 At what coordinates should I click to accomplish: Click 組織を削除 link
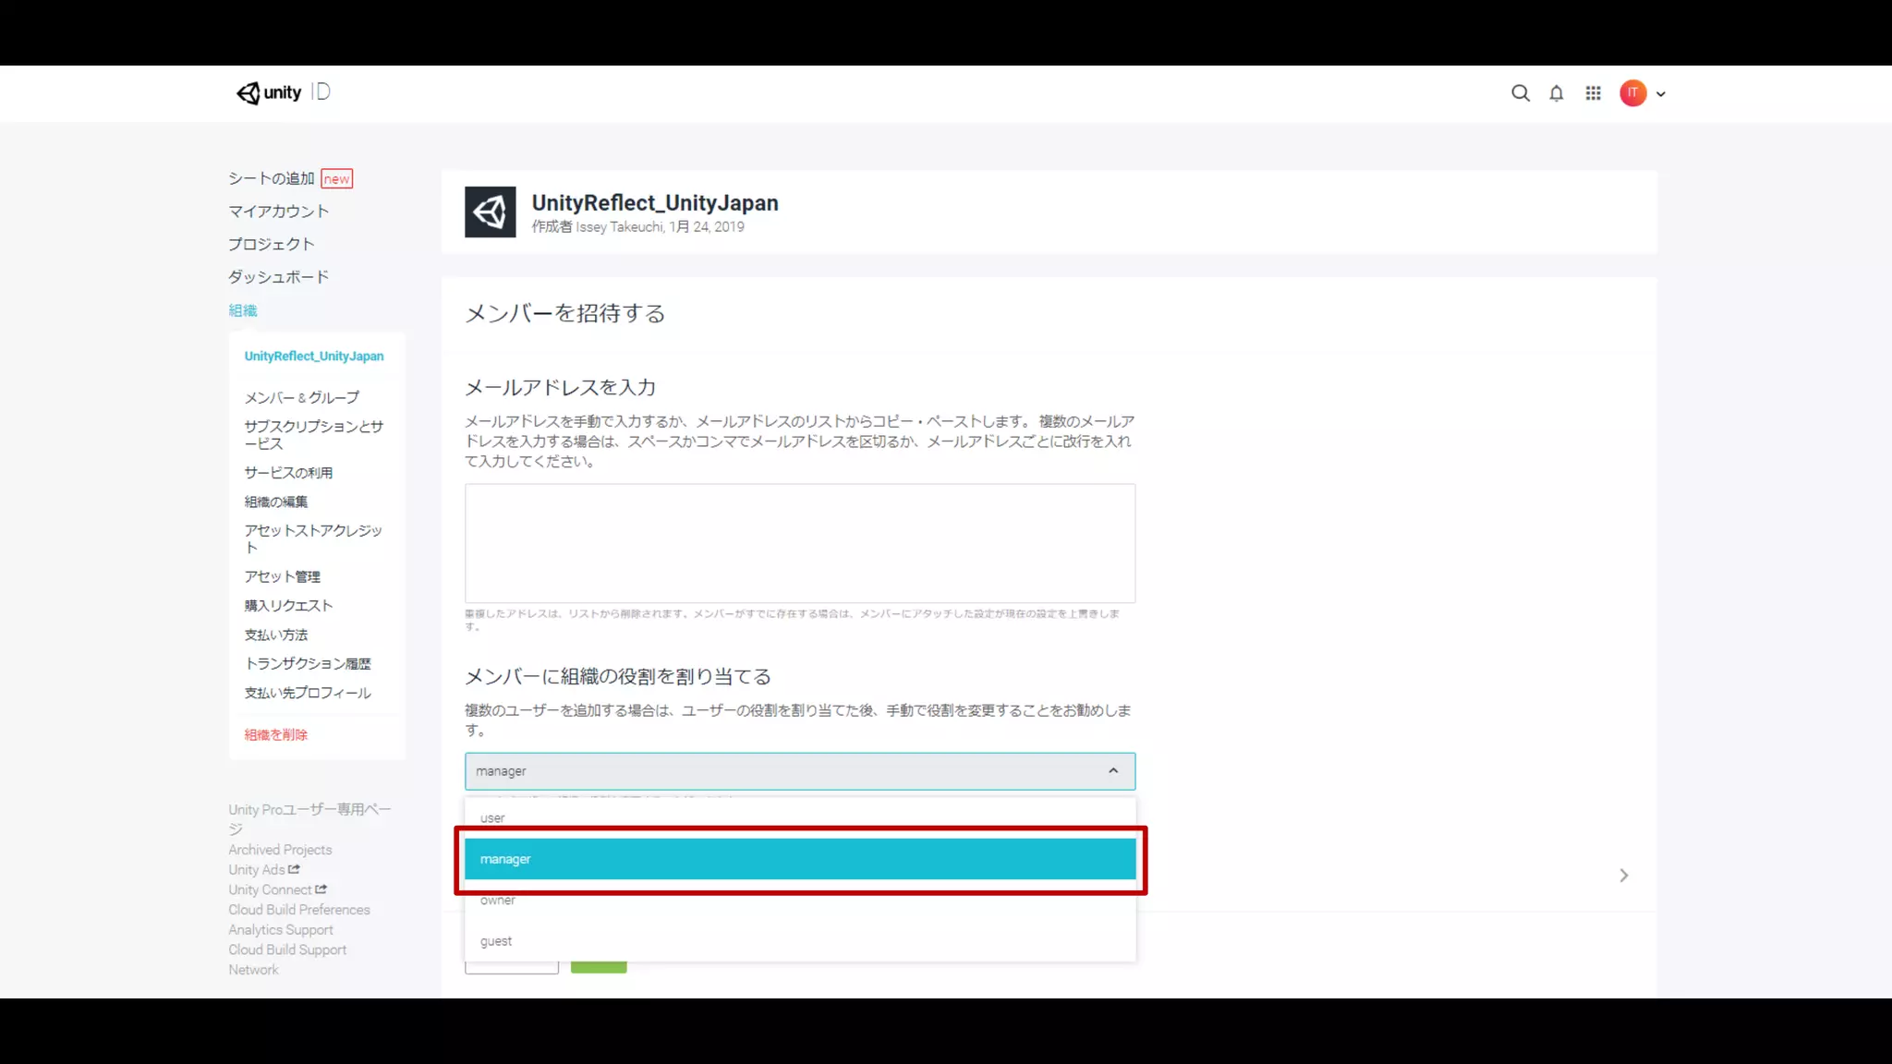[x=275, y=735]
